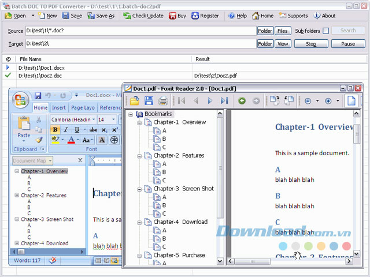Go to last page in Foxit Reader
The height and width of the screenshot is (277, 370).
coord(224,101)
